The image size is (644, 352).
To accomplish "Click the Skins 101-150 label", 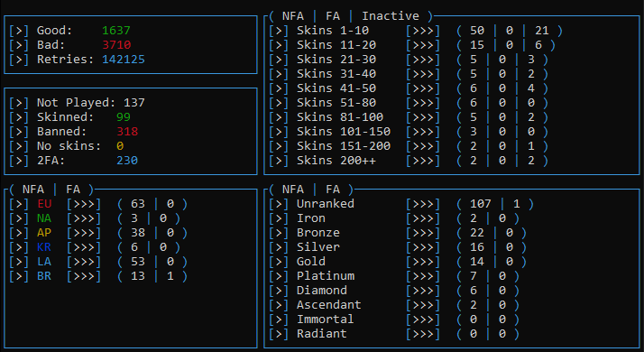I will (x=344, y=132).
